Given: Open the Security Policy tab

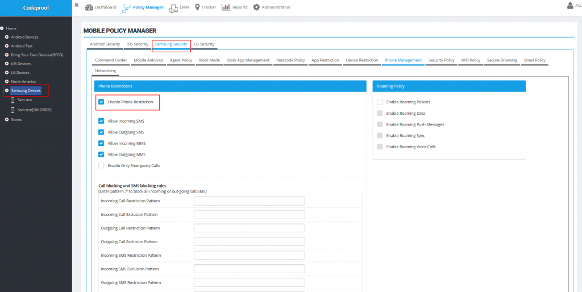Looking at the screenshot, I should pos(441,60).
